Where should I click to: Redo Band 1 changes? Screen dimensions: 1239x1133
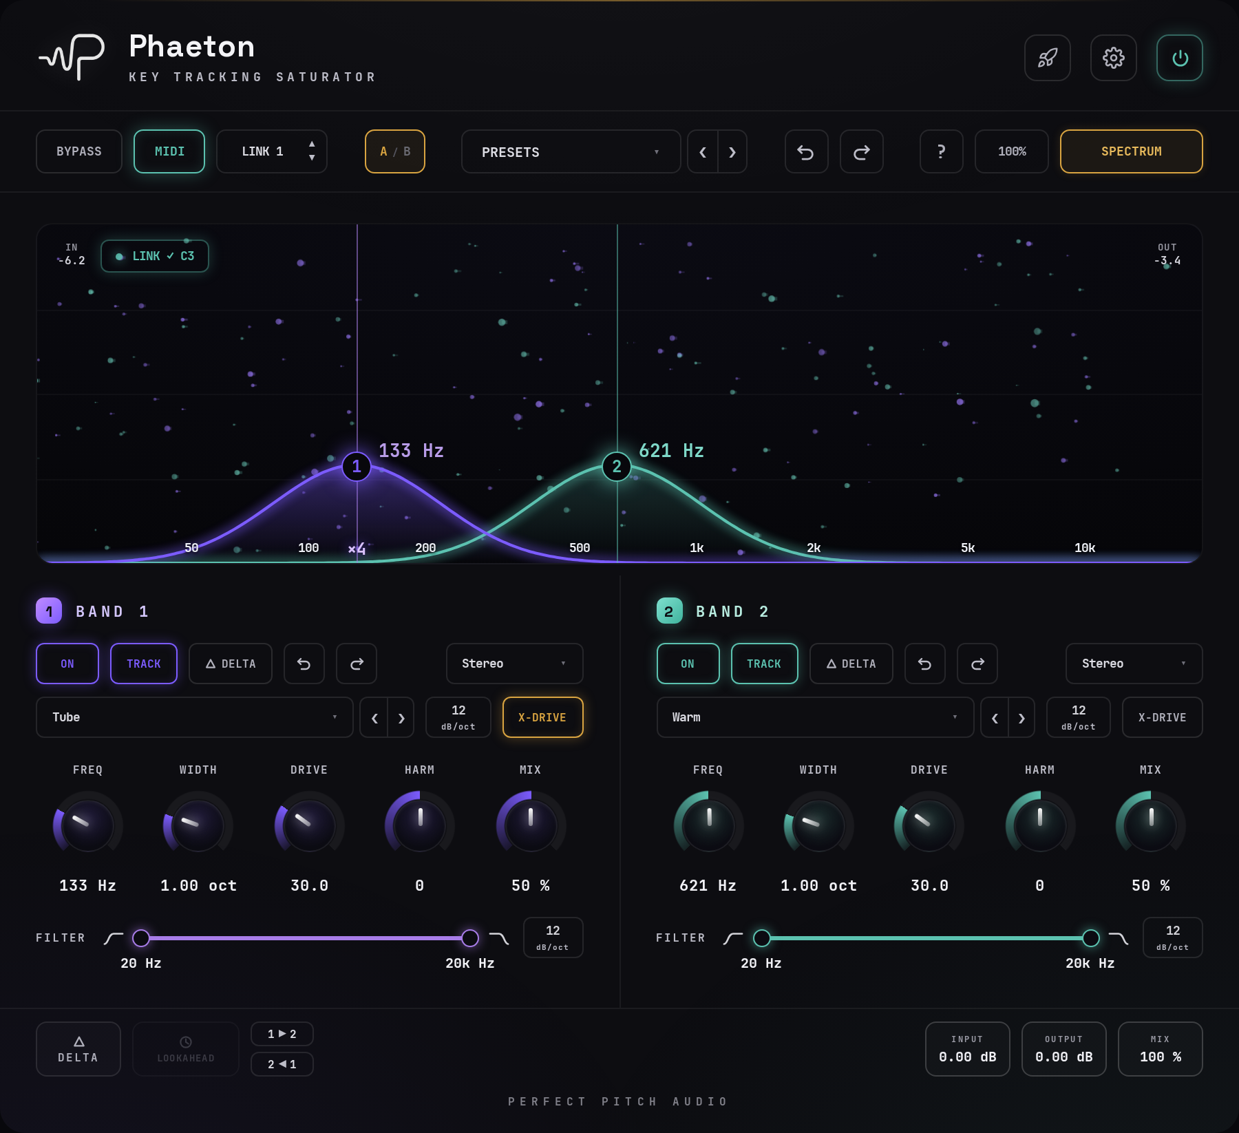click(357, 664)
